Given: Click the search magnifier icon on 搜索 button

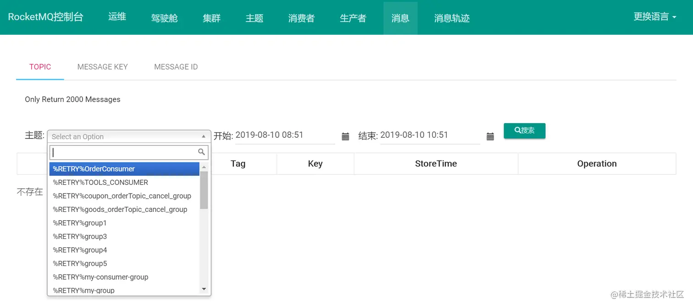Looking at the screenshot, I should click(517, 130).
